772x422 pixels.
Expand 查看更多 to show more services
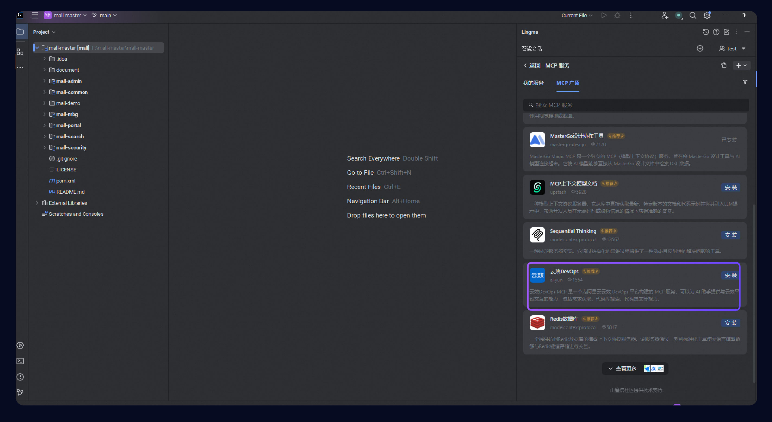pos(635,369)
